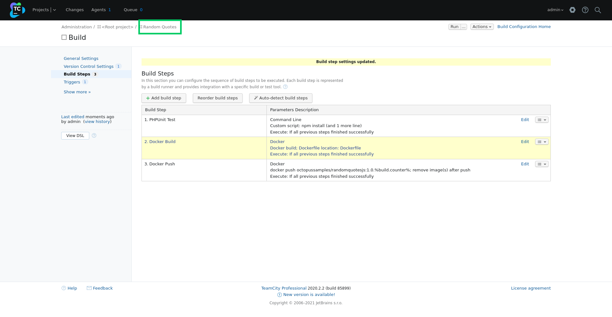The height and width of the screenshot is (317, 612).
Task: Expand the Projects dropdown arrow
Action: [x=55, y=10]
